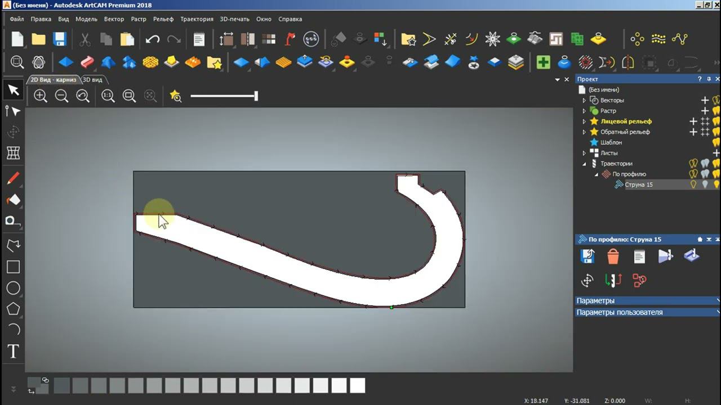Select the arrow selection tool
The height and width of the screenshot is (405, 721).
point(13,90)
